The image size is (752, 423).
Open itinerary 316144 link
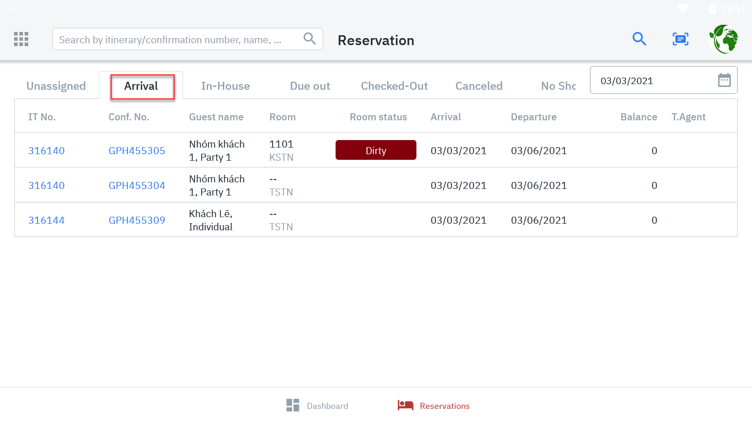47,220
